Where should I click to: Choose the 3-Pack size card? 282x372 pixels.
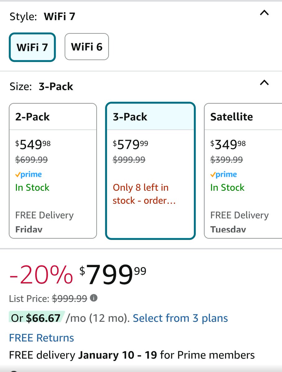[150, 170]
